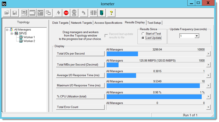Expand arrow beside CPU Utilization bar
Image resolution: width=219 pixels, height=122 pixels.
click(208, 96)
